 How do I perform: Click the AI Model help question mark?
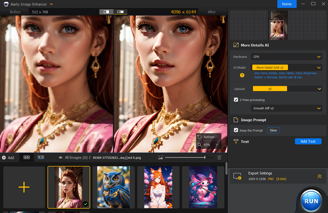point(242,75)
